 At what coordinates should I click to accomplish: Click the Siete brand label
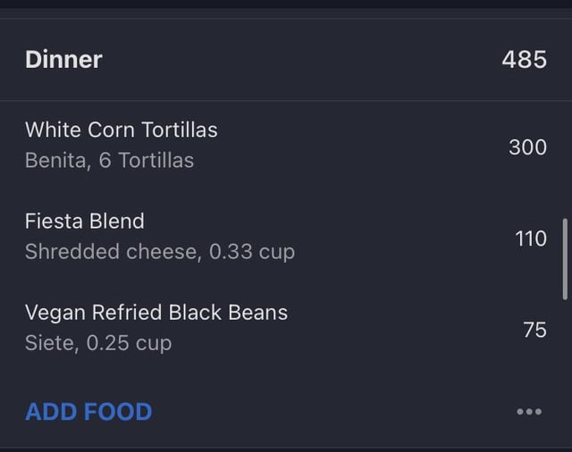[49, 343]
